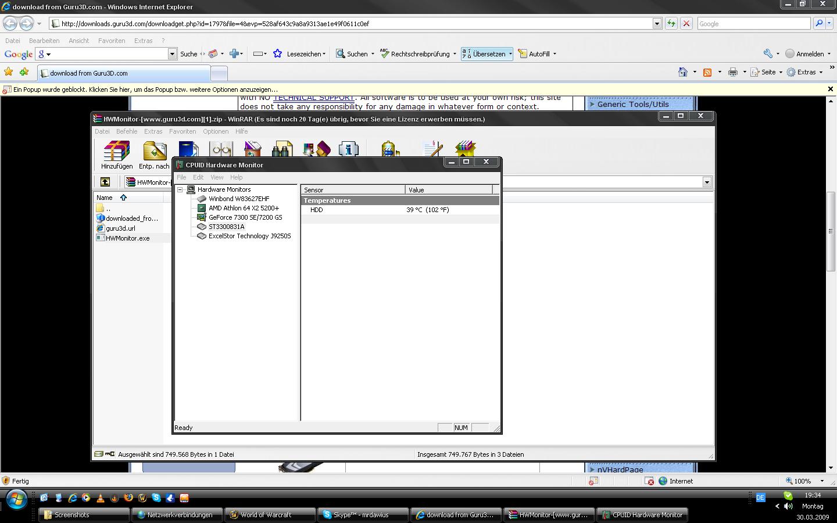Click the IE search box
Viewport: 837px width, 523px height.
[753, 24]
